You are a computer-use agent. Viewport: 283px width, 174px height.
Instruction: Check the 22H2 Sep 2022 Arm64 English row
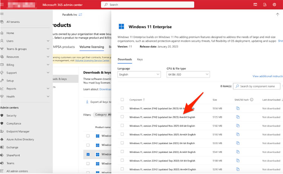[122, 170]
